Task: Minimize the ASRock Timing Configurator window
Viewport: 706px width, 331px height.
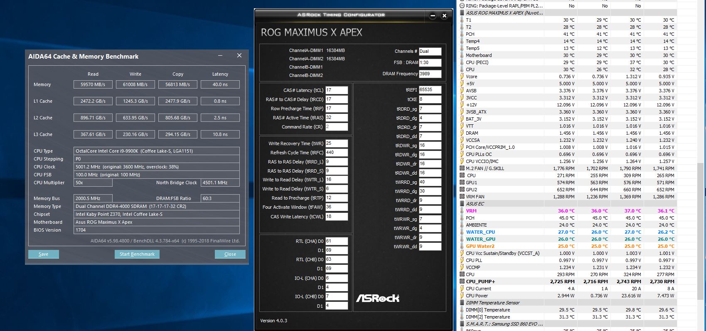Action: pyautogui.click(x=433, y=16)
